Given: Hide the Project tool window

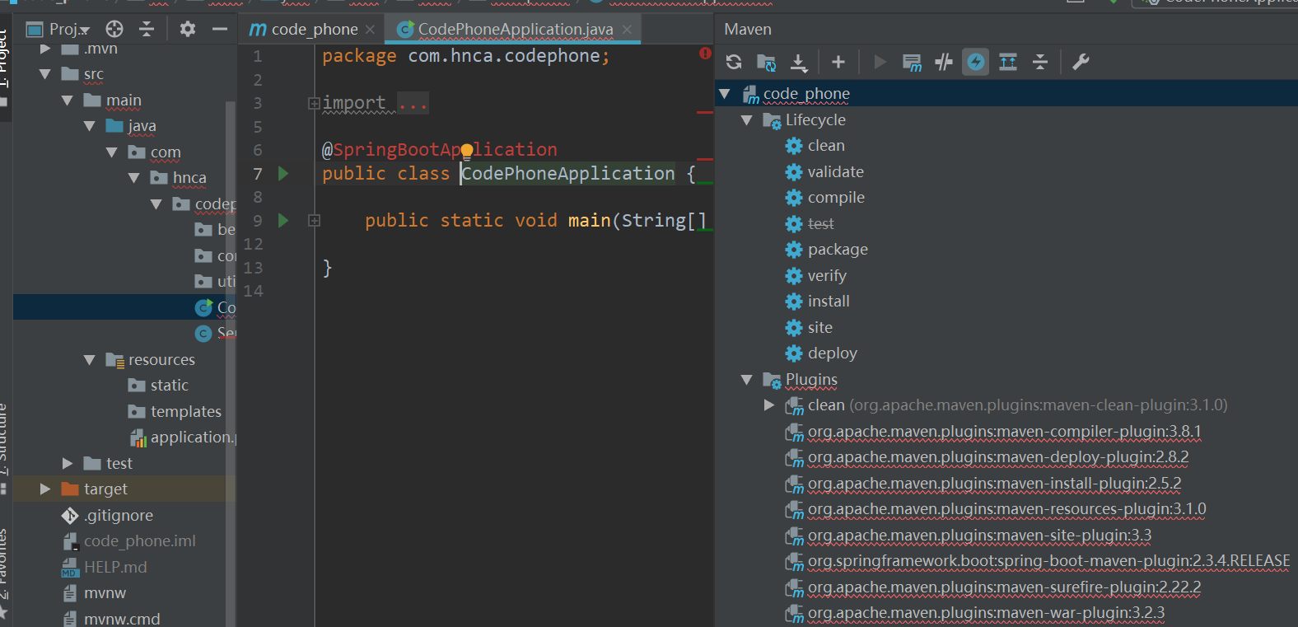Looking at the screenshot, I should [x=219, y=30].
